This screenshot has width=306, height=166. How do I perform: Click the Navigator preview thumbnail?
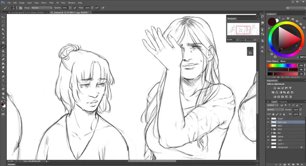pos(243,29)
